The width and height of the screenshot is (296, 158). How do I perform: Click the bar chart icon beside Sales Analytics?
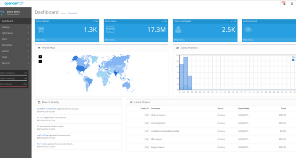point(177,48)
